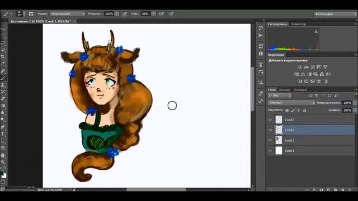Open the History panel icon
358x201 pixels.
point(261,28)
